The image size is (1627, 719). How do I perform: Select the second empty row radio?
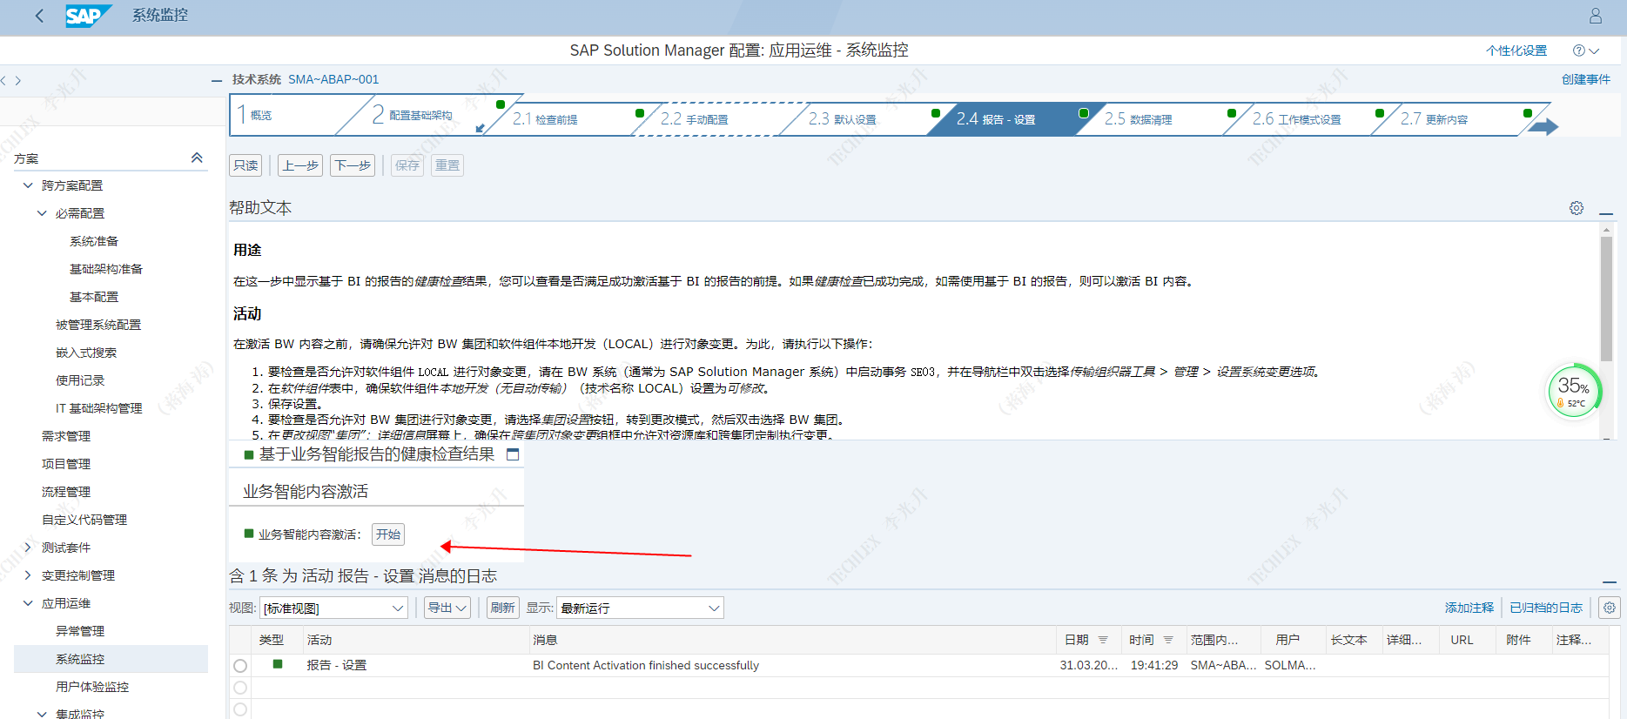(x=240, y=688)
